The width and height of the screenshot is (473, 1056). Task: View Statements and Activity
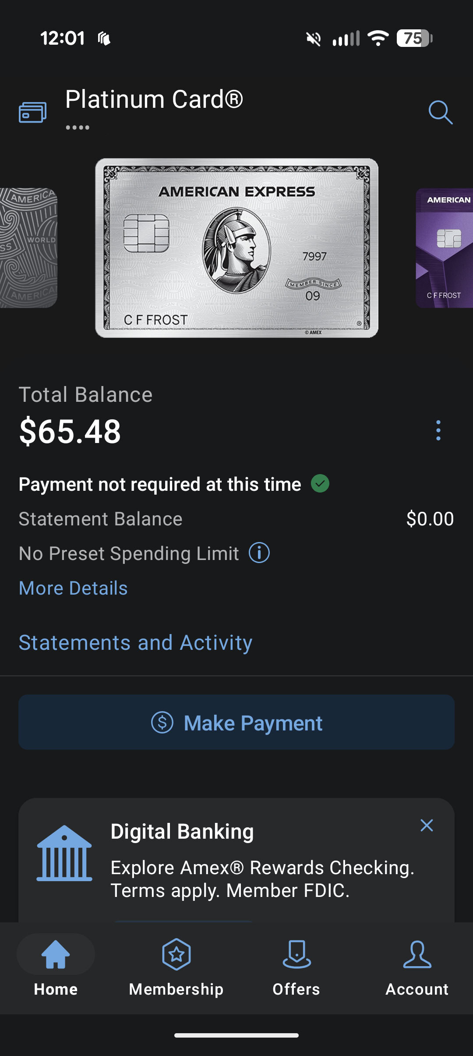(x=135, y=643)
